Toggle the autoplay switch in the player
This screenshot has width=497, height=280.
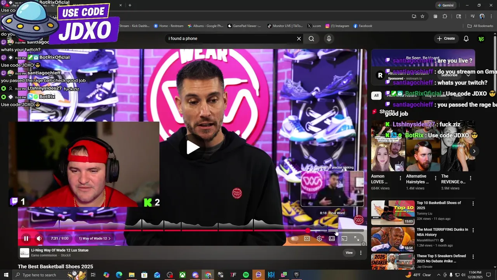point(294,238)
